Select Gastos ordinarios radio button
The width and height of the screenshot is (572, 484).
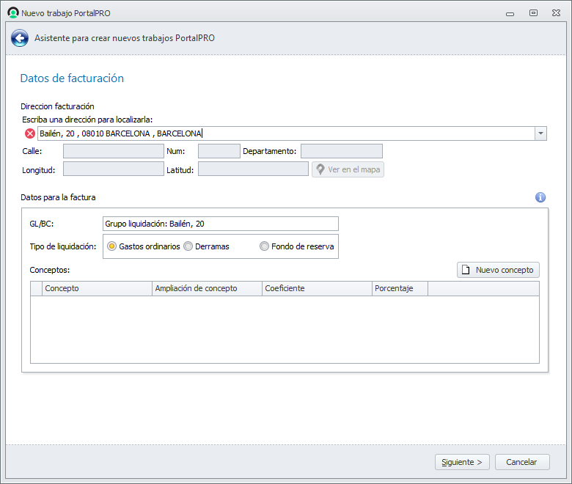point(111,246)
